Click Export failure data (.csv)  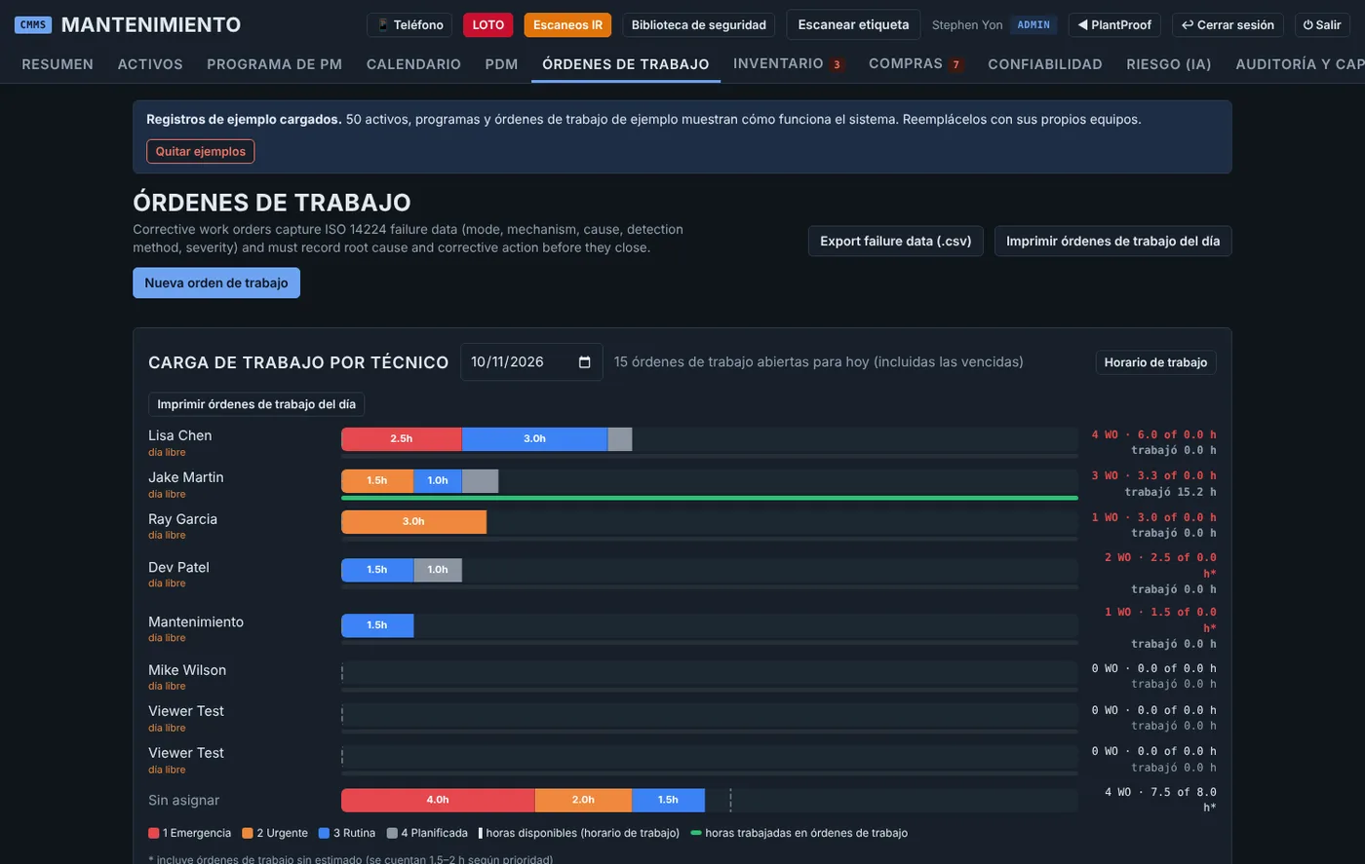[896, 241]
